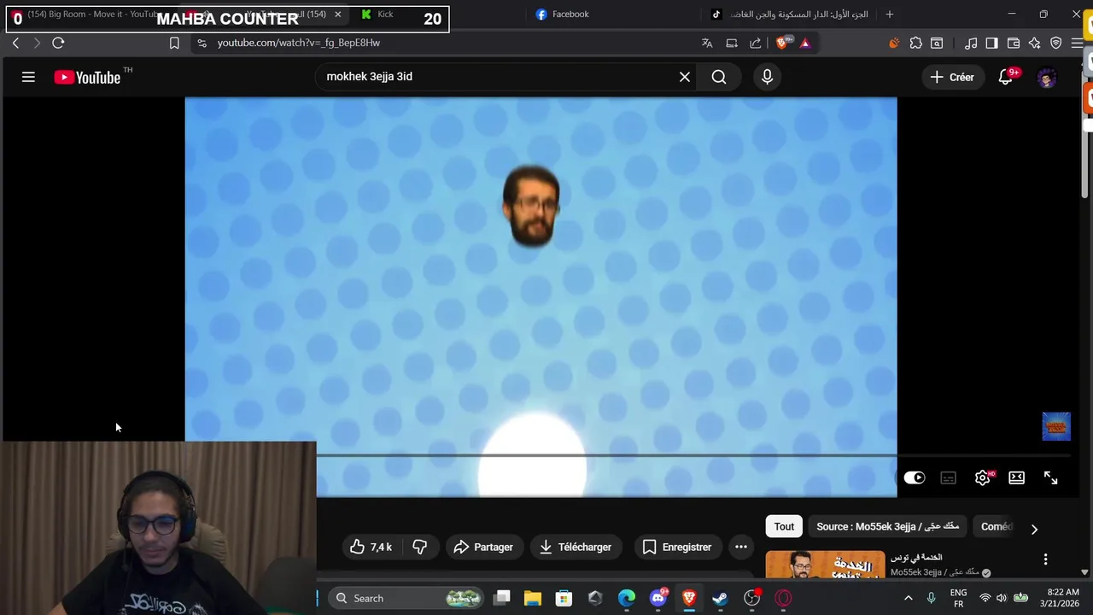This screenshot has height=615, width=1093.
Task: Start voice search with microphone
Action: [x=767, y=77]
